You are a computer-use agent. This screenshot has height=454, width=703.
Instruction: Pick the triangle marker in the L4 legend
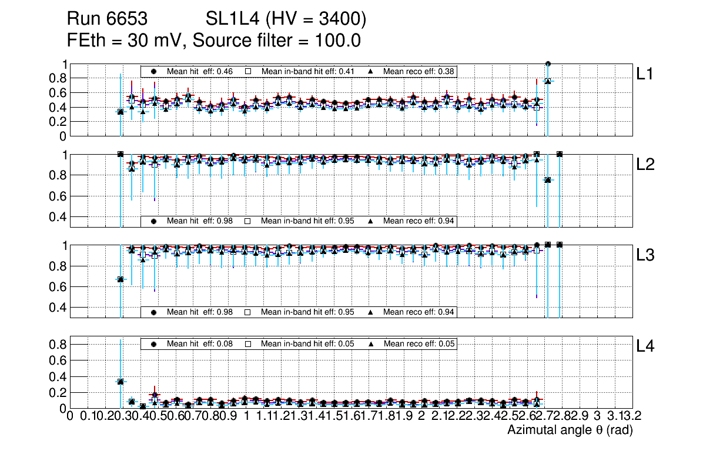[x=371, y=343]
